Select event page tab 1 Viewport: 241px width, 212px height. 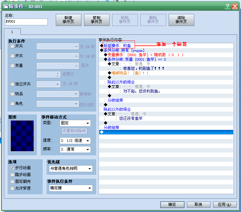click(x=12, y=32)
